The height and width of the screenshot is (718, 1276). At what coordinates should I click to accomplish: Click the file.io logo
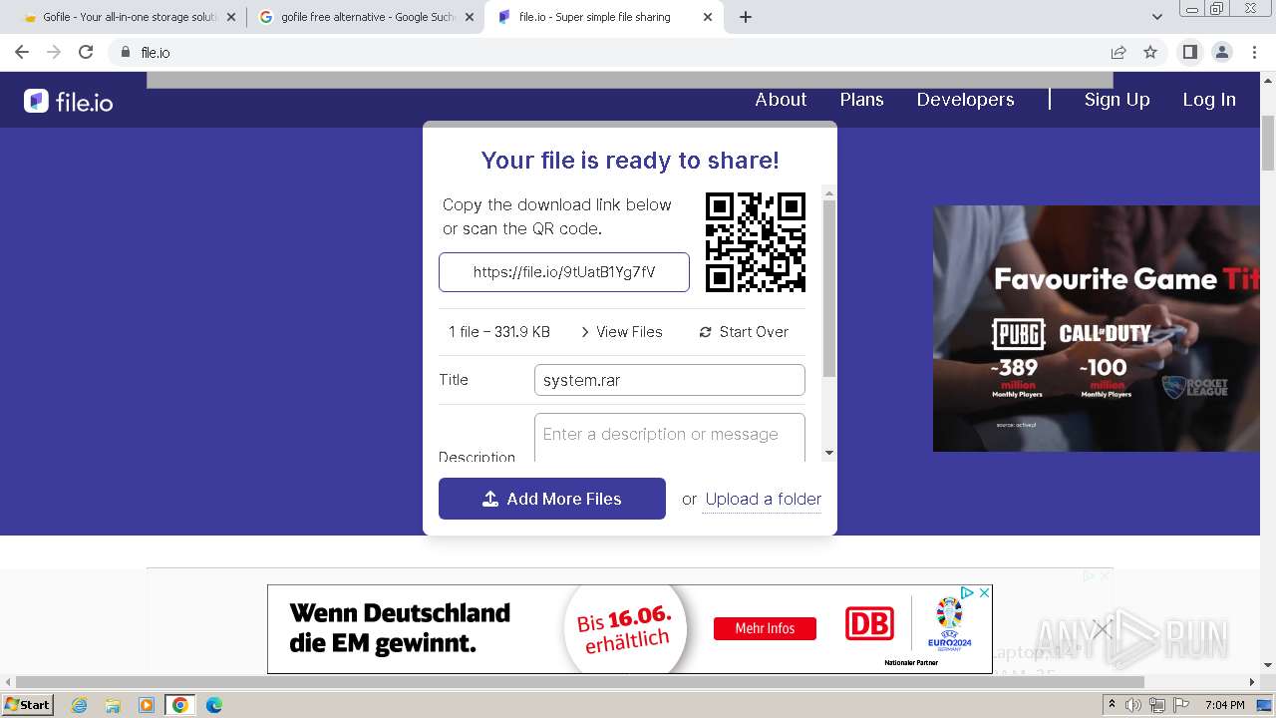pyautogui.click(x=69, y=101)
